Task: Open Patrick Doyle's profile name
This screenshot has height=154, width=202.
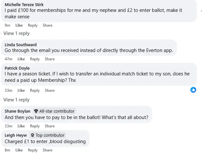Action: click(17, 68)
